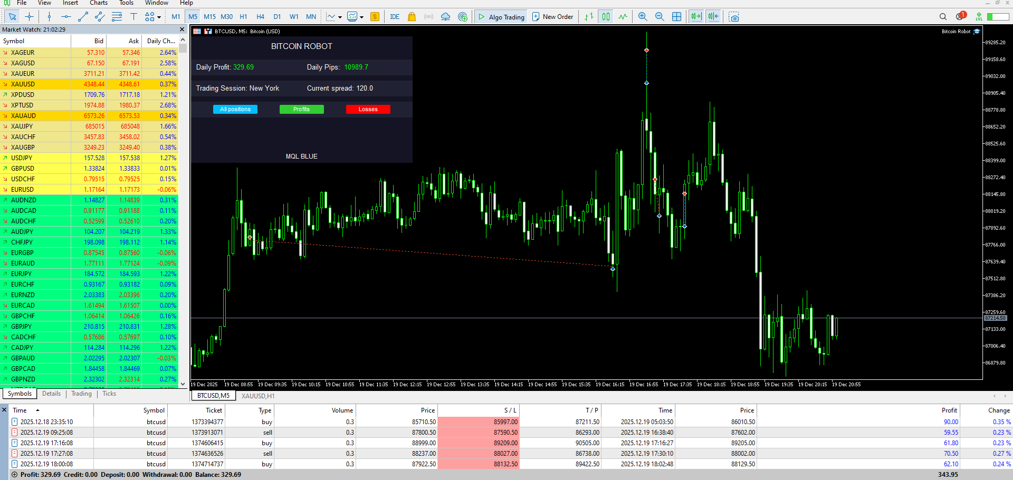1013x480 pixels.
Task: Open the Details tab in Market Watch
Action: [51, 394]
